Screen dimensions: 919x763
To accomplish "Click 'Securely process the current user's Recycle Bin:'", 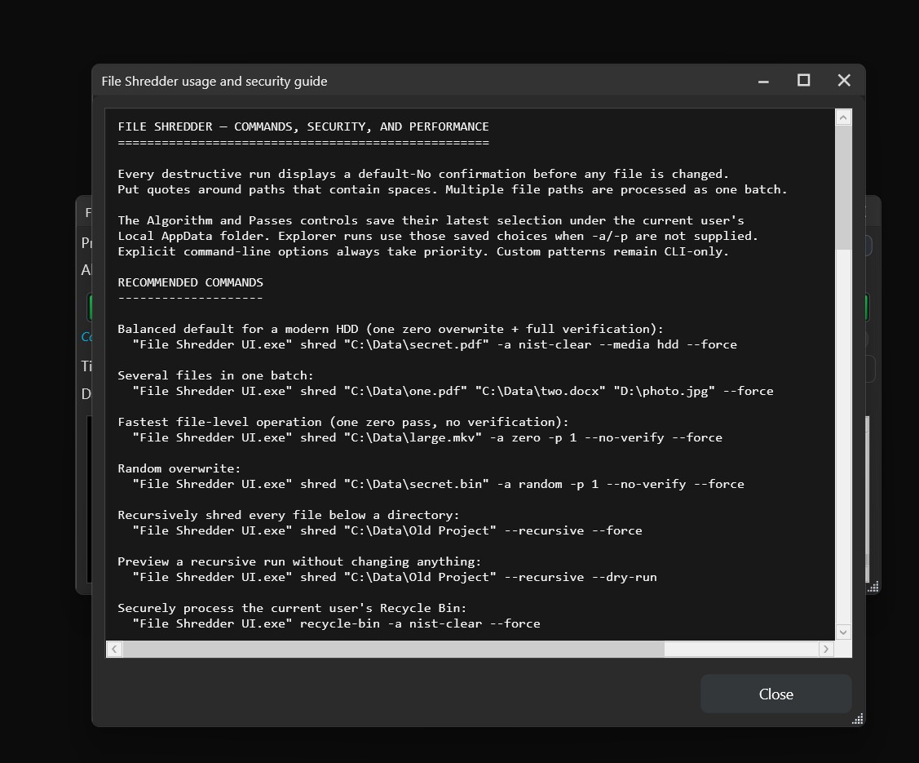I will click(x=292, y=608).
